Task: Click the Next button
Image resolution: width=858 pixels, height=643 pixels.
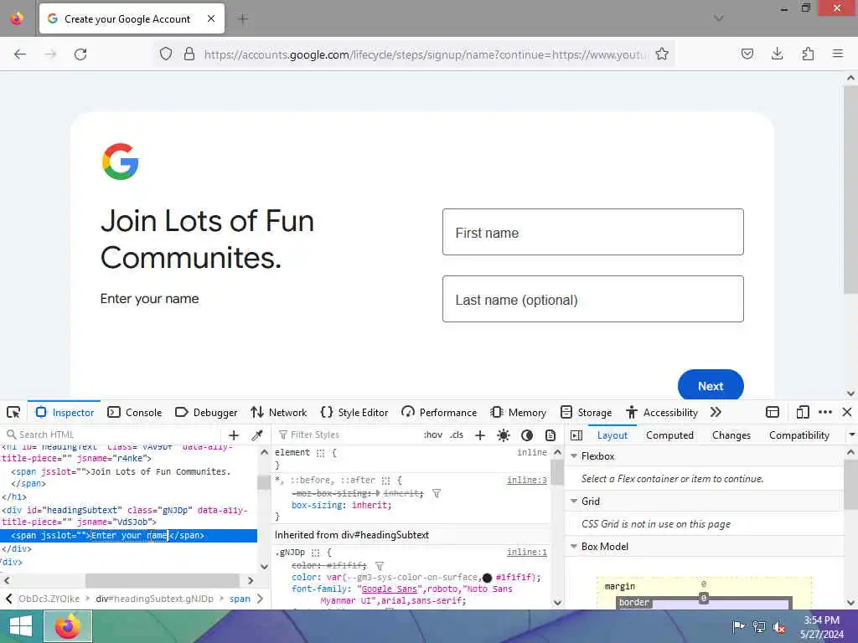Action: (x=711, y=385)
